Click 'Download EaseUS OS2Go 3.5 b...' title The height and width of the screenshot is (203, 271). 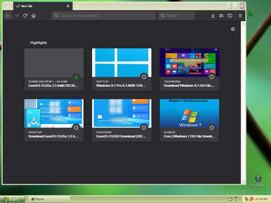pos(53,136)
